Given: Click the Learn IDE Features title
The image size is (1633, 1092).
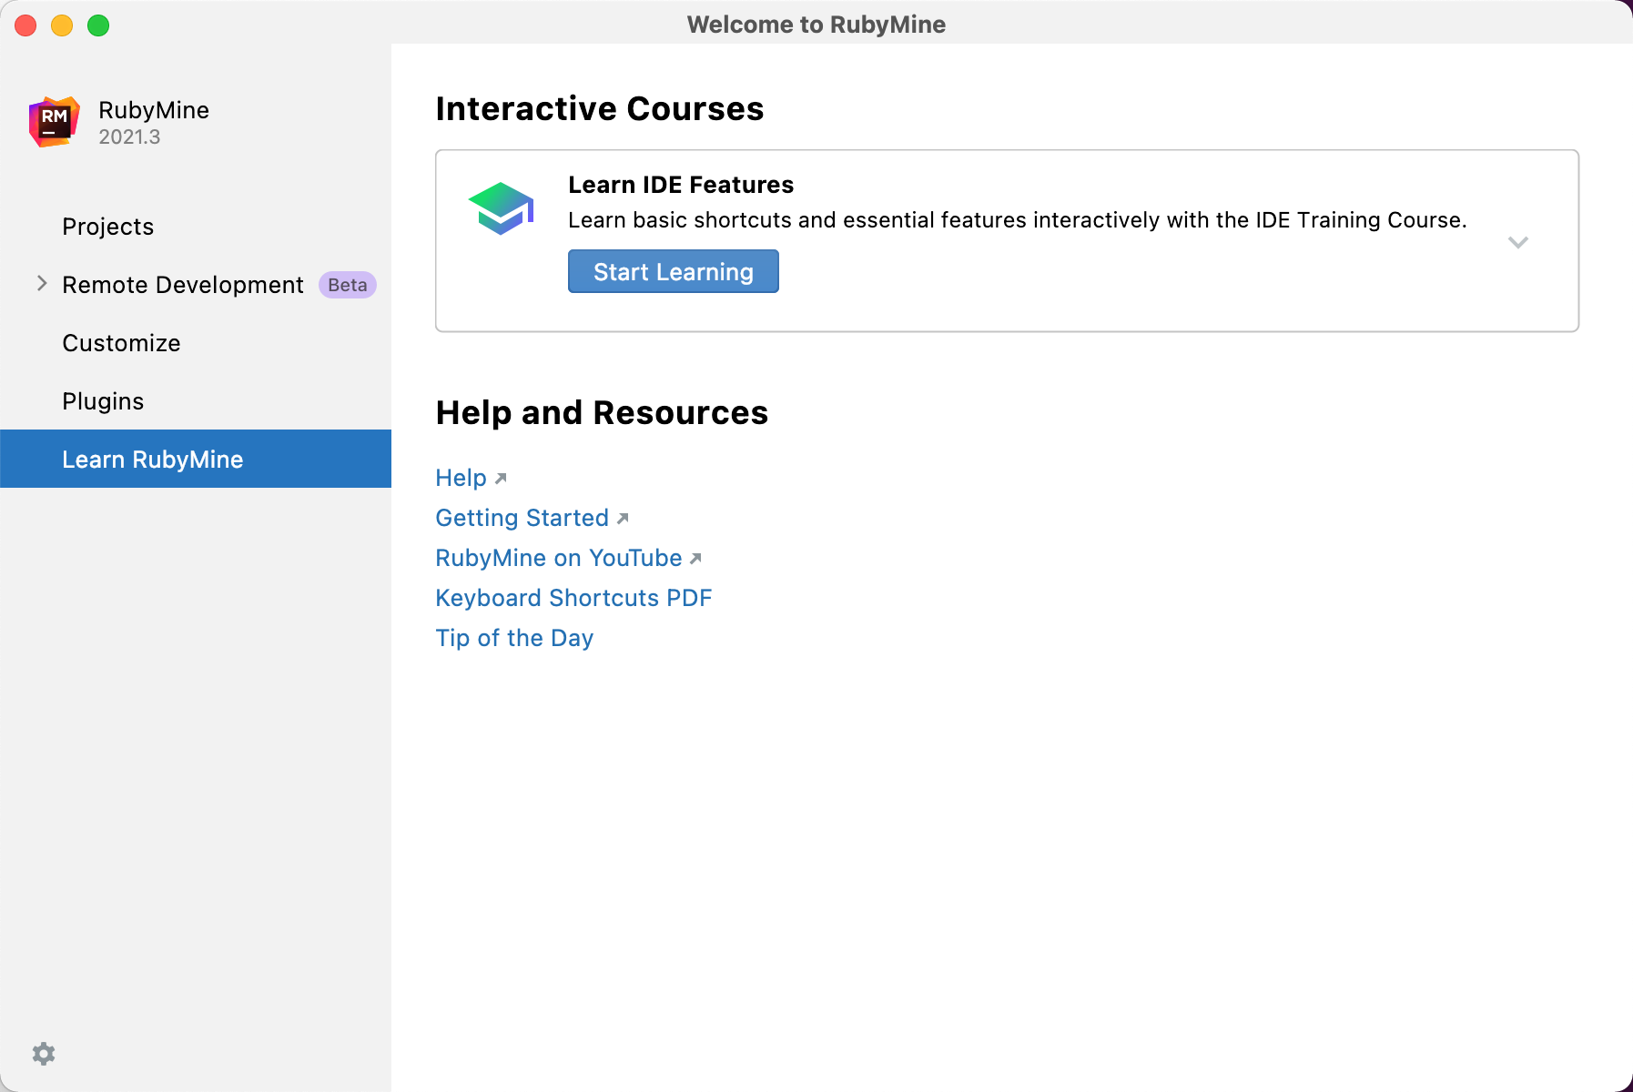Looking at the screenshot, I should (681, 185).
